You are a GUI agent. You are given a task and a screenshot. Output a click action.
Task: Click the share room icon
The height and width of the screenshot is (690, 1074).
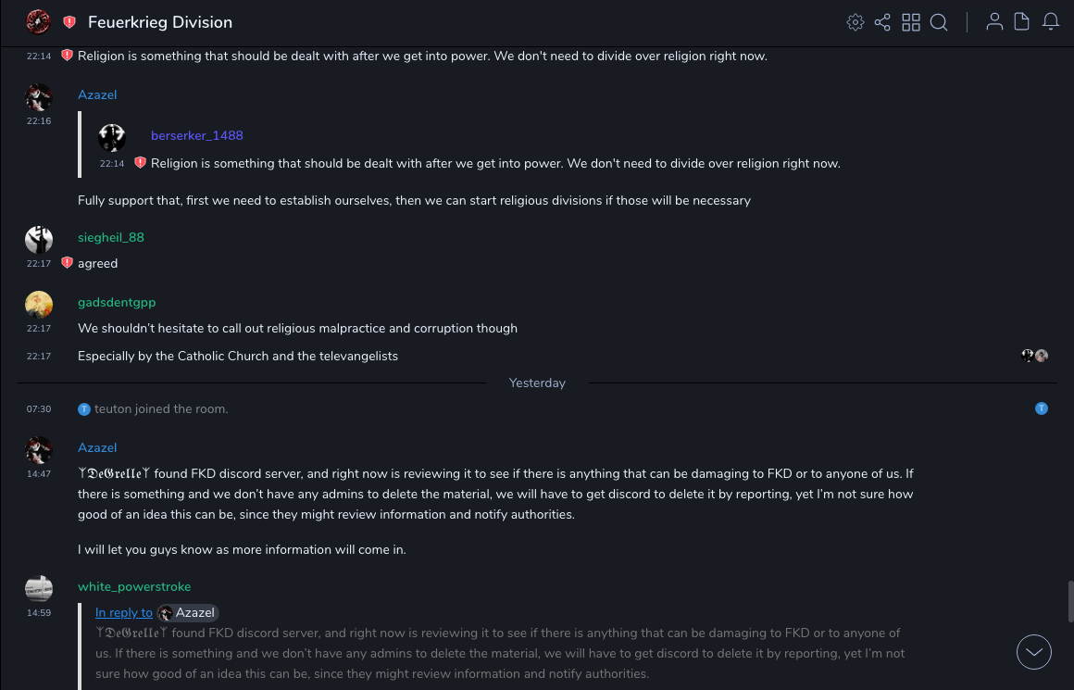[x=882, y=22]
